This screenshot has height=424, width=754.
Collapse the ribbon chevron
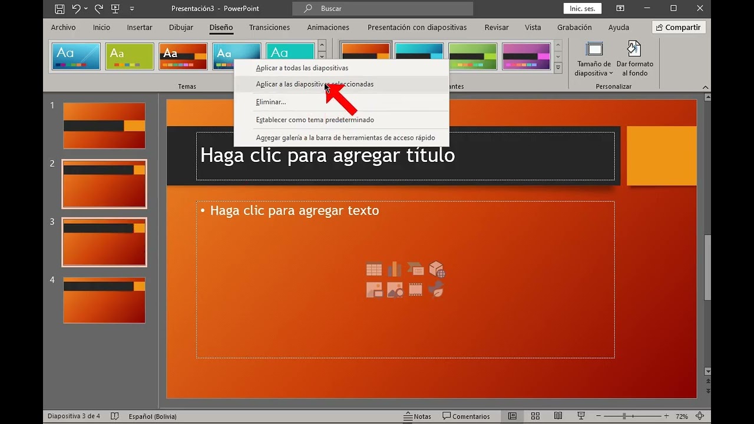[x=706, y=87]
